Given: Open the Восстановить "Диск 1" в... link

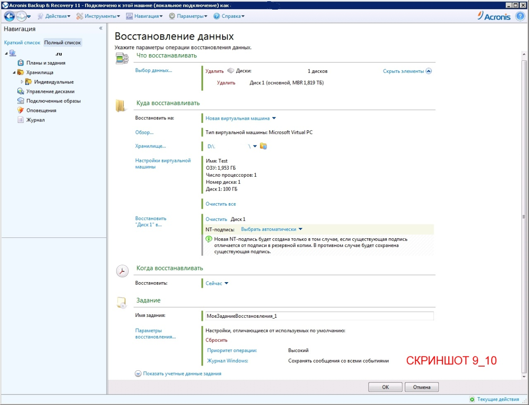Looking at the screenshot, I should 151,221.
